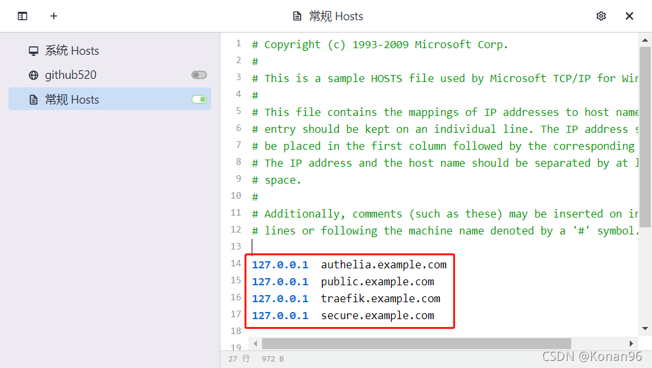
Task: Click line number 1 in the gutter
Action: (238, 44)
